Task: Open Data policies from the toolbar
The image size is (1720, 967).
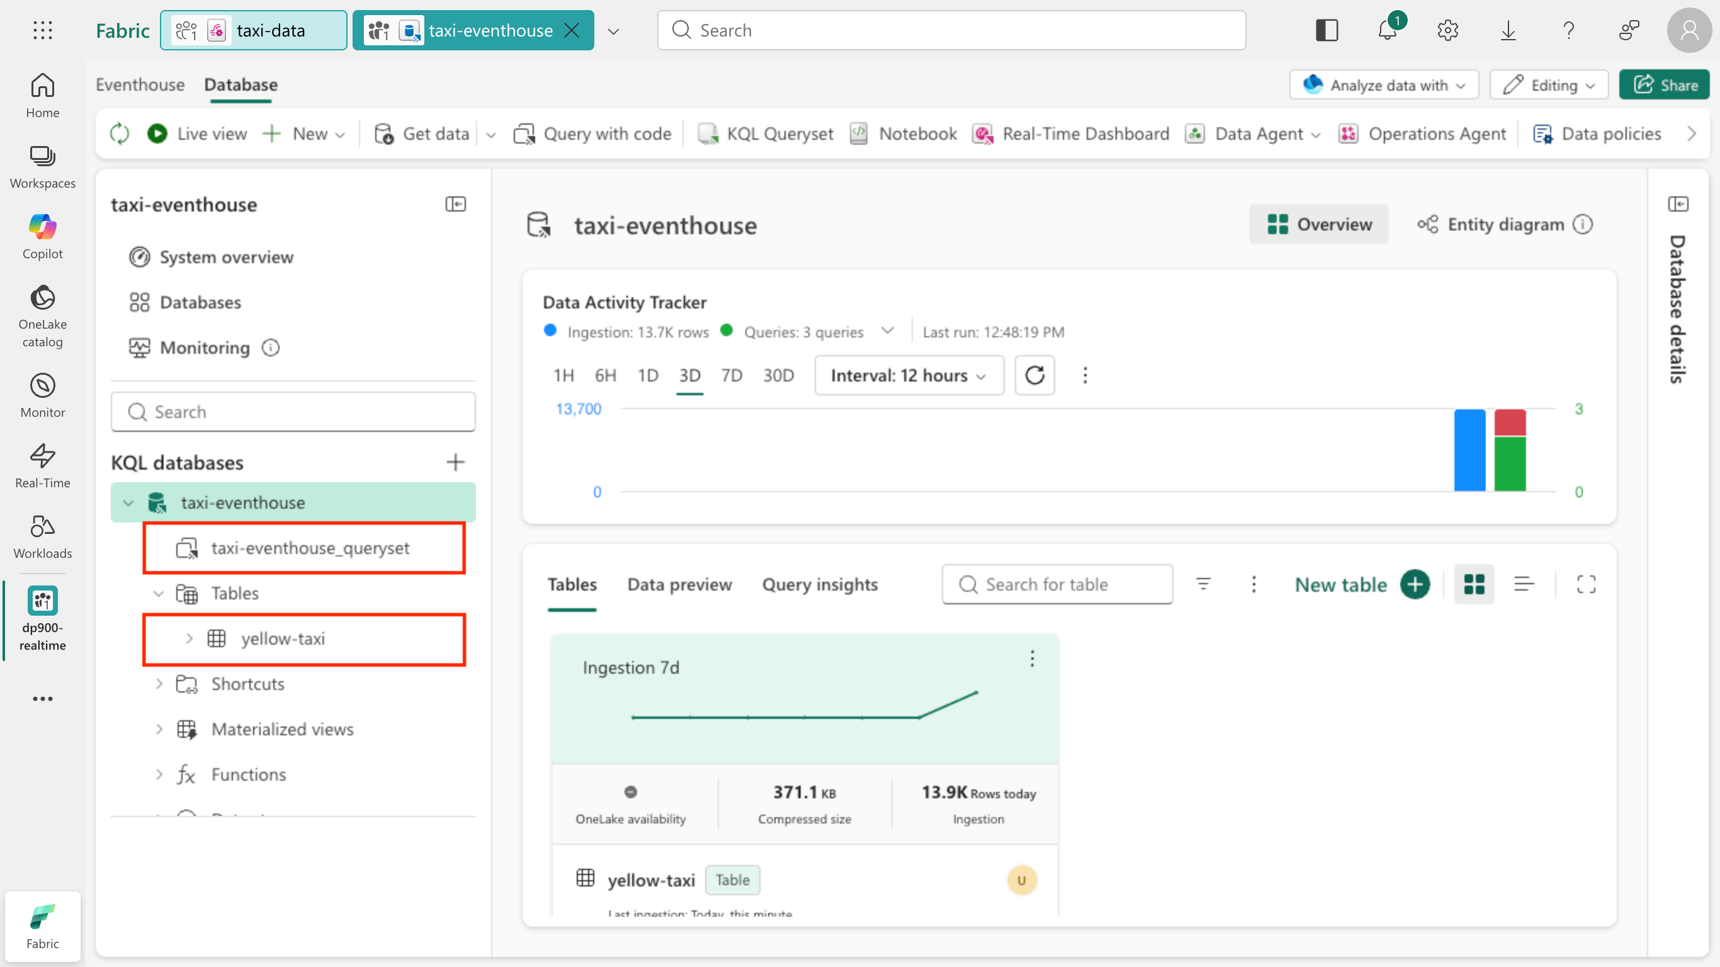Action: (1597, 133)
